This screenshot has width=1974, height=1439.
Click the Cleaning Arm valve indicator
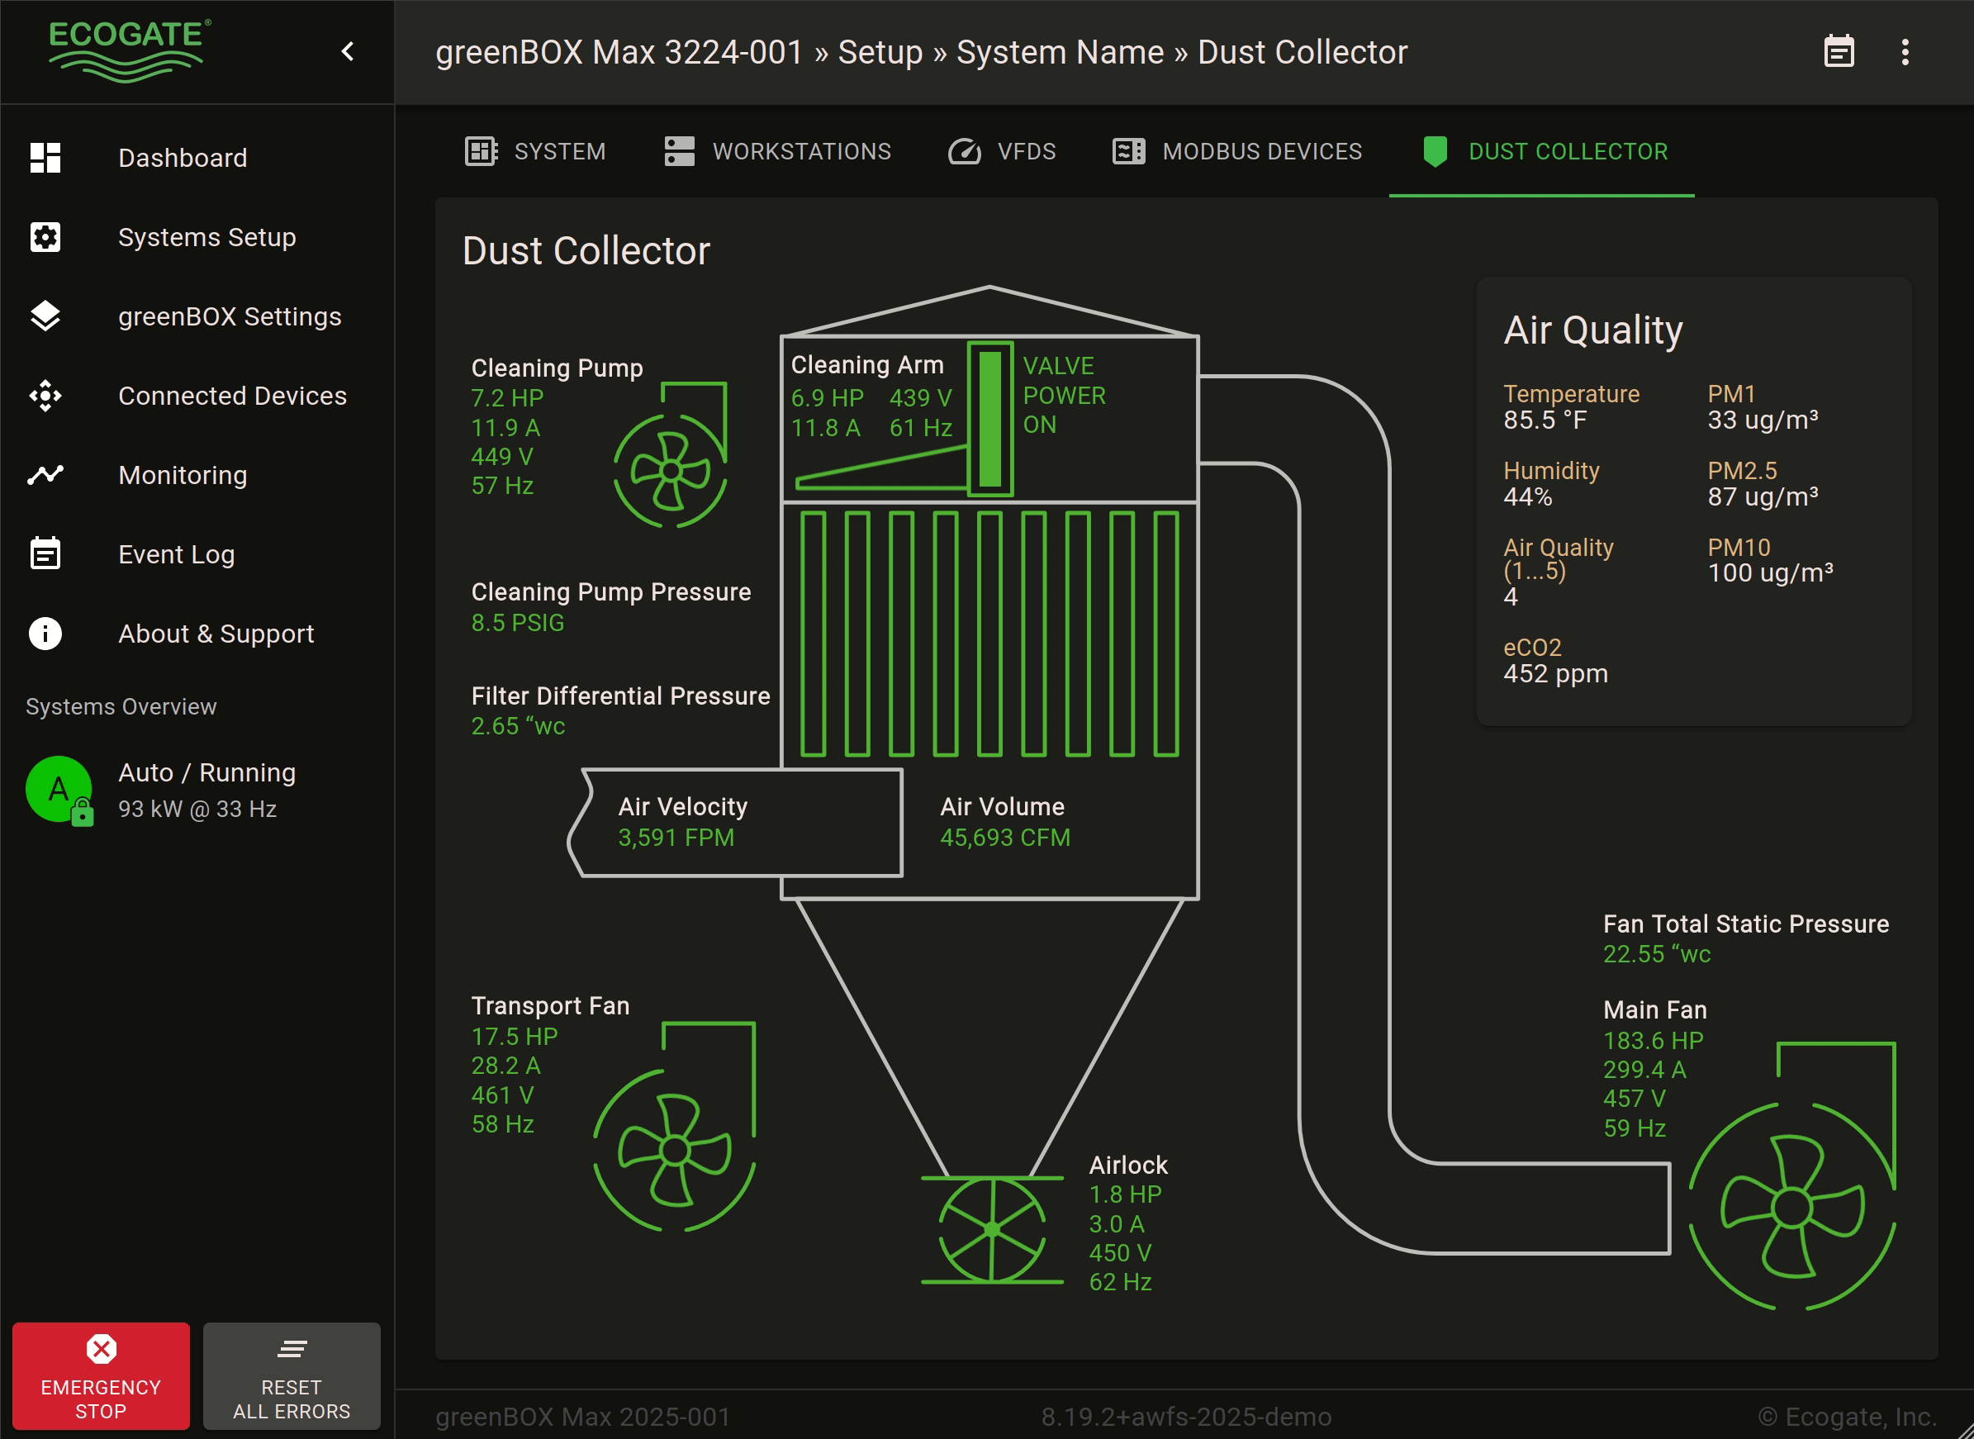tap(991, 418)
